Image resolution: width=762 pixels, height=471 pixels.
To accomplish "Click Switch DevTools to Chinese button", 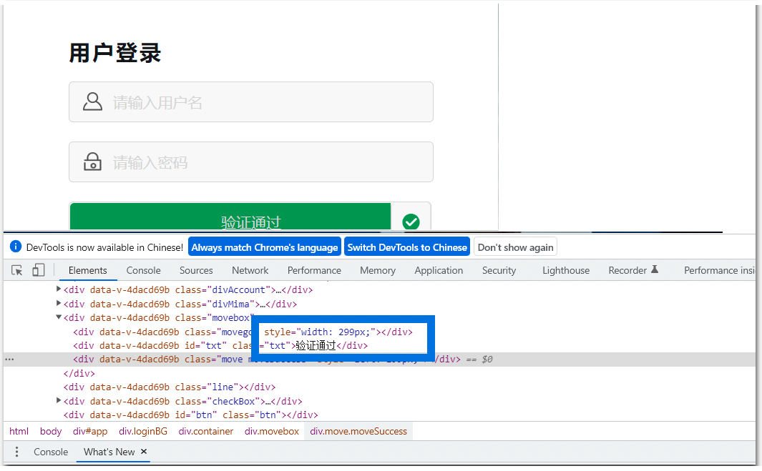I will pyautogui.click(x=406, y=247).
